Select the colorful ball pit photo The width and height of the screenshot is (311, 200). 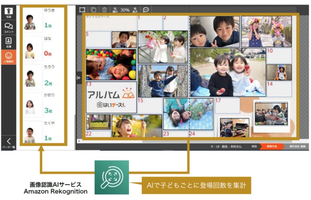coord(111,64)
